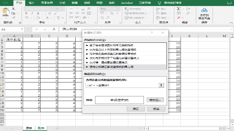Open the Data (数据) ribbon tab
The image size is (234, 131).
coord(75,3)
